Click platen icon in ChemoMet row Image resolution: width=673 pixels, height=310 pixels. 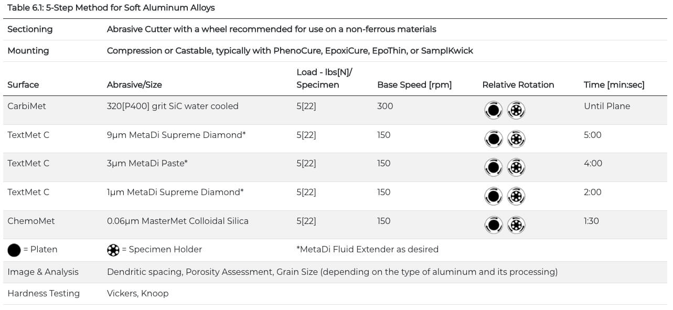pyautogui.click(x=493, y=225)
